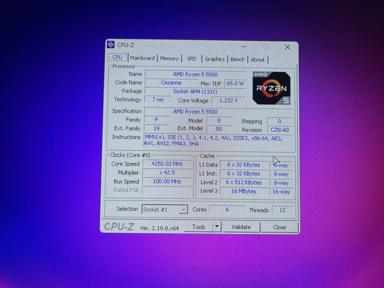Go to the Graphics tab

pos(214,59)
